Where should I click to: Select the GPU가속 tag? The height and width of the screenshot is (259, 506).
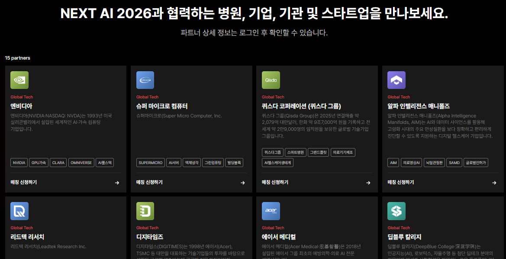point(39,162)
